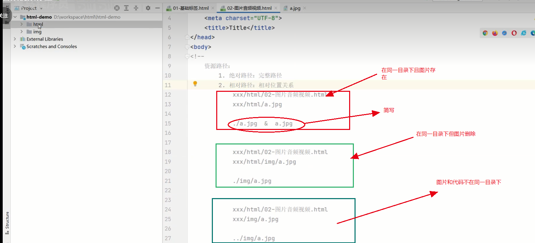Switch to the a.jpg editor tab
This screenshot has width=535, height=243.
point(294,8)
